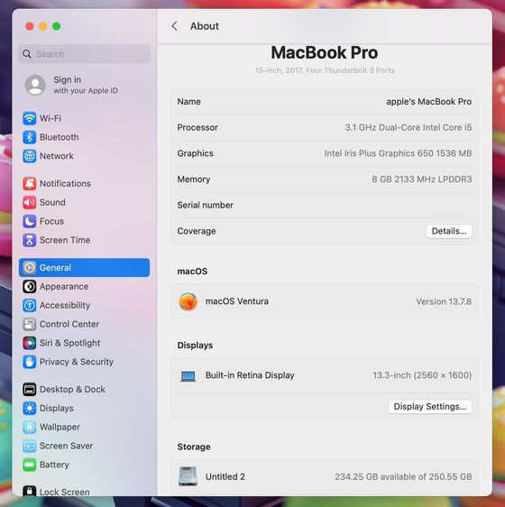Click 234.25 GB available of 250.55 GB

[x=403, y=476]
